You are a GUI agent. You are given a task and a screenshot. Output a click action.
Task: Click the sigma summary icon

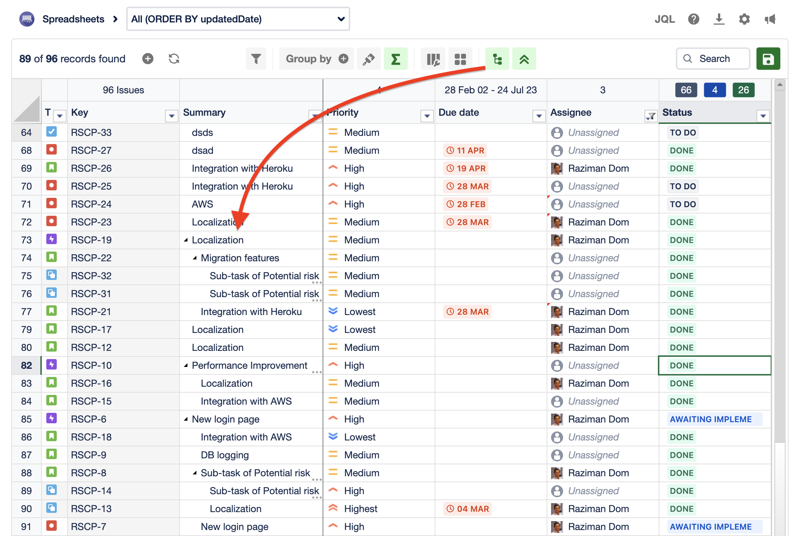coord(395,59)
